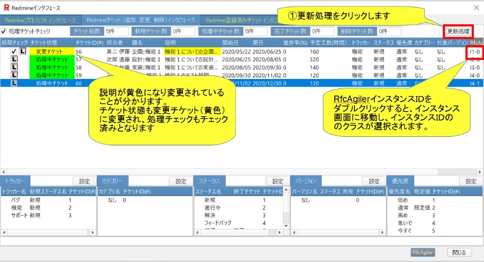
Task: Click 設定 button in バージョン panel
Action: (374, 182)
